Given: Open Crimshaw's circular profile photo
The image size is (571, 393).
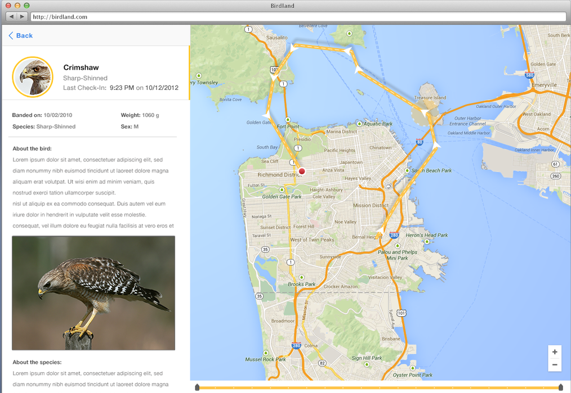Looking at the screenshot, I should 33,76.
